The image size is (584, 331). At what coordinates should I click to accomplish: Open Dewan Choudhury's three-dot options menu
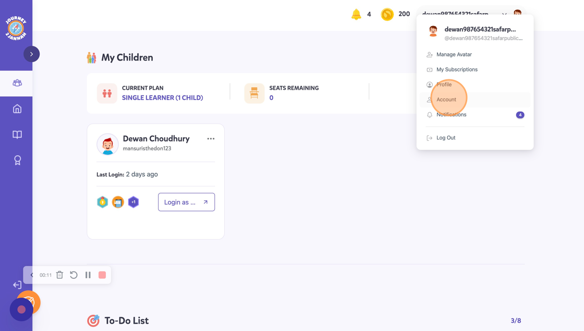211,139
